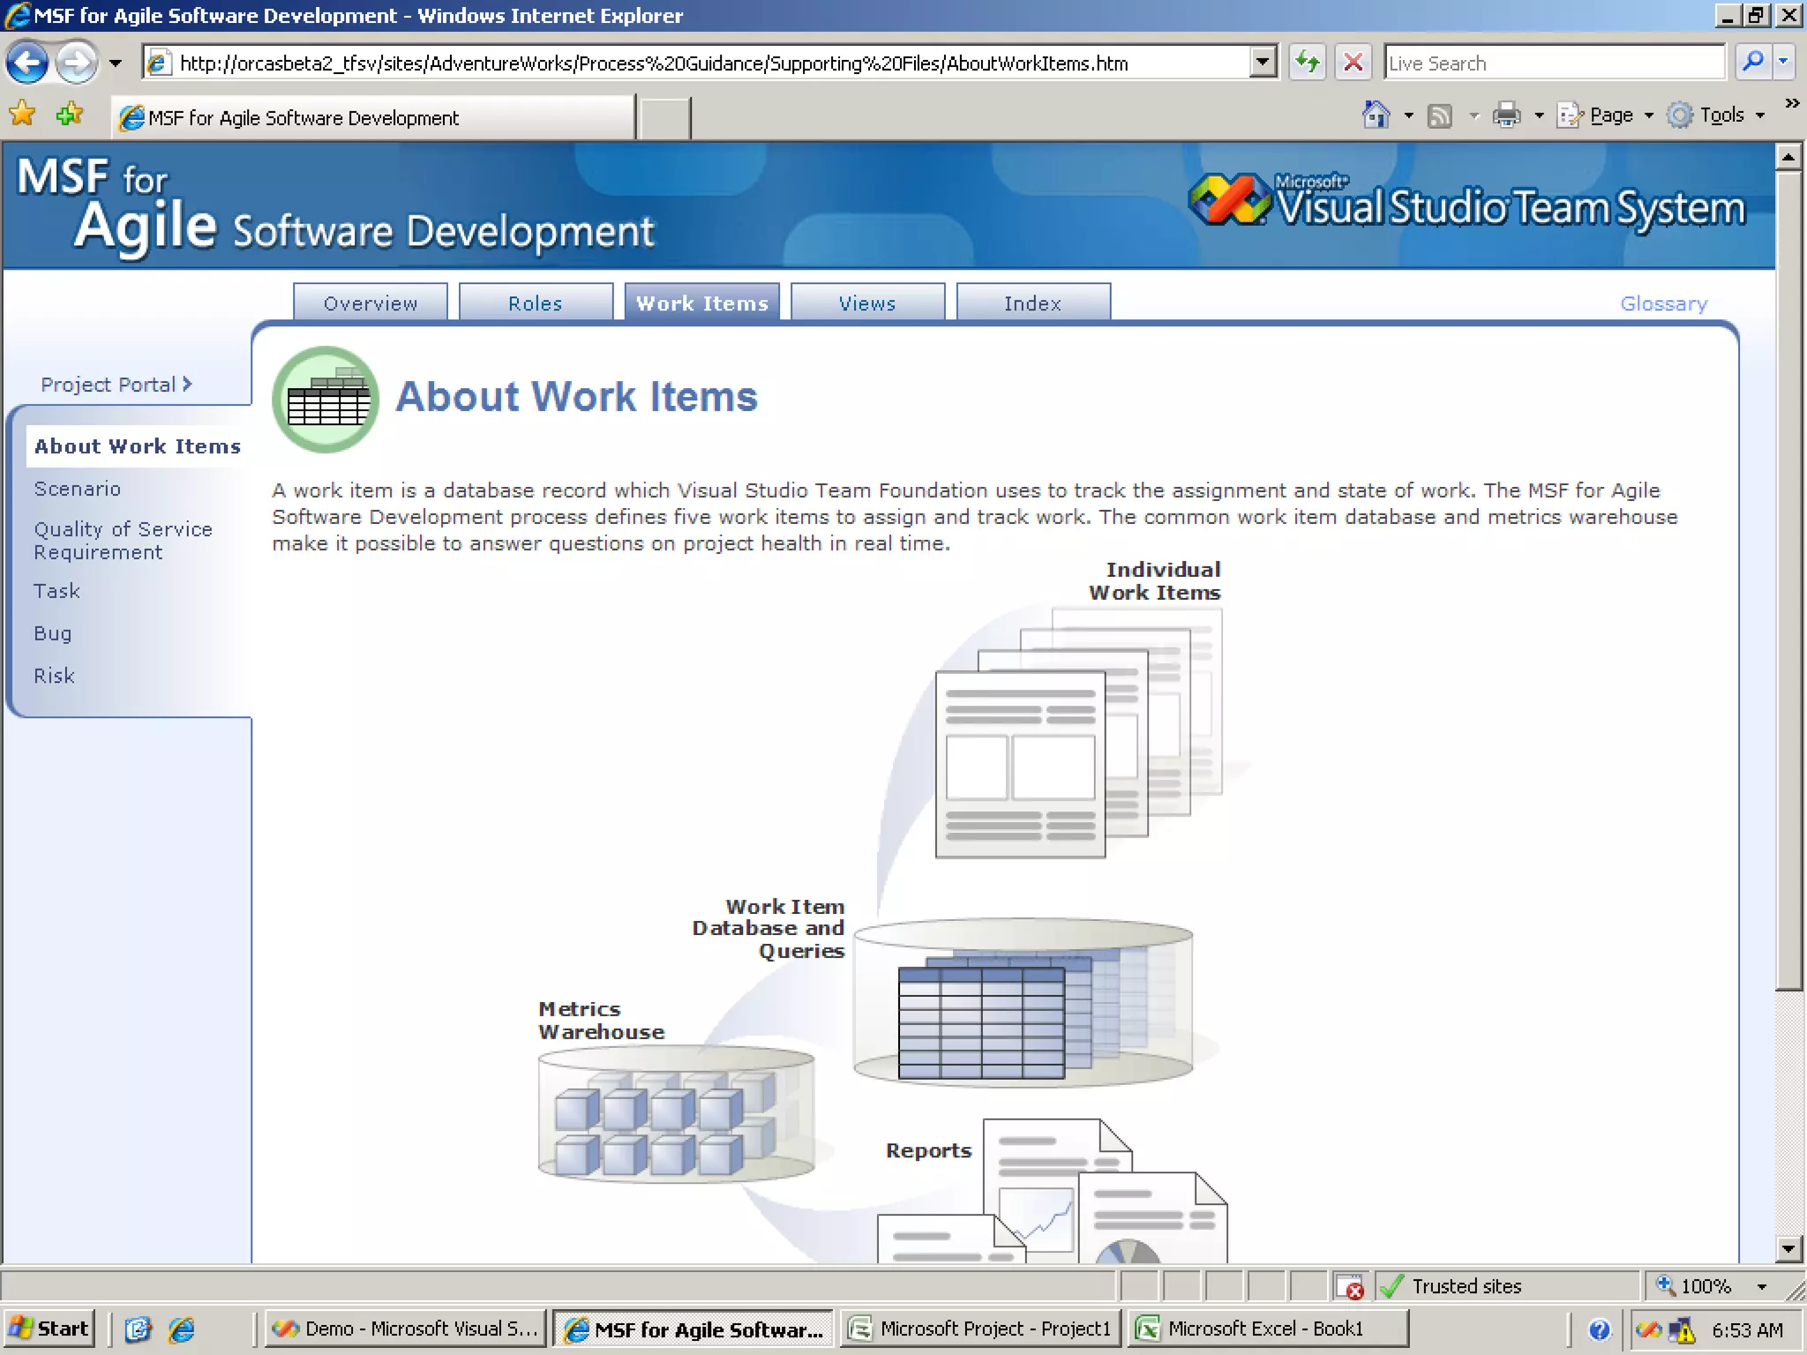Click the browser Back arrow button
The width and height of the screenshot is (1807, 1355).
coord(26,63)
